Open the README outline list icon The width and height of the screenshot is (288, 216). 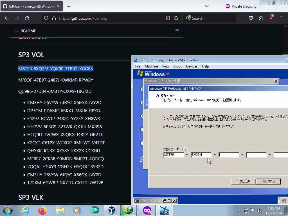click(177, 31)
